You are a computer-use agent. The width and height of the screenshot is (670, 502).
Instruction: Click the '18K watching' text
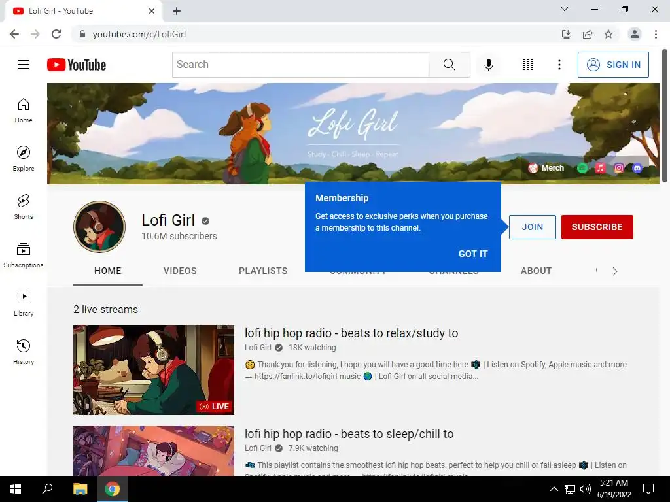[312, 348]
